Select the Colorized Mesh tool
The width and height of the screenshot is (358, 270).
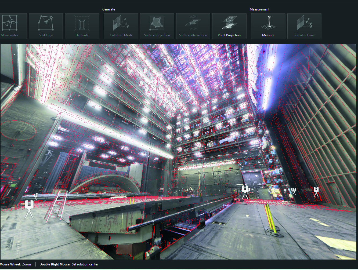121,26
